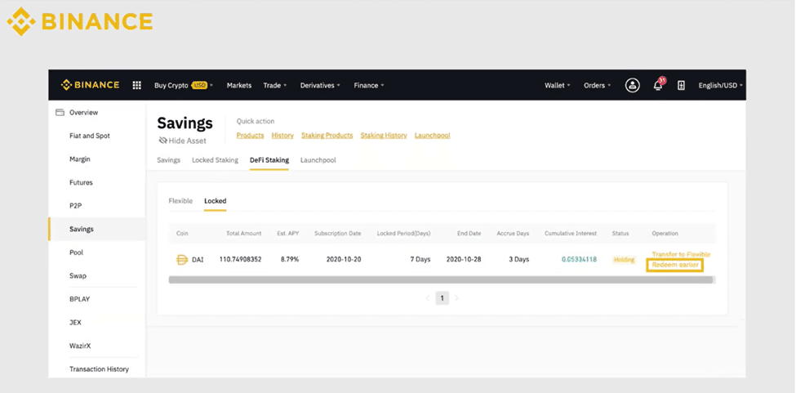The height and width of the screenshot is (393, 796).
Task: Open the user profile icon
Action: [632, 85]
